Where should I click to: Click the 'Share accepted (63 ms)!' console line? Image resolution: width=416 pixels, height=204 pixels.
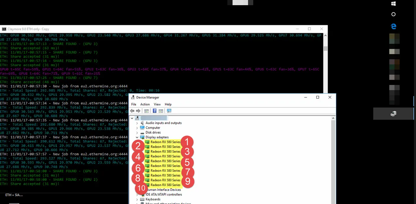tap(30, 48)
